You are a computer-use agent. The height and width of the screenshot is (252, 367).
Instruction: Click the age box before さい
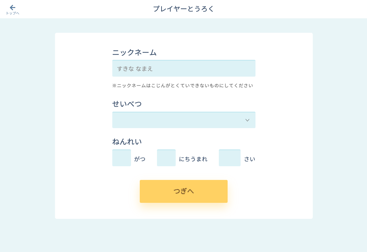pyautogui.click(x=230, y=158)
